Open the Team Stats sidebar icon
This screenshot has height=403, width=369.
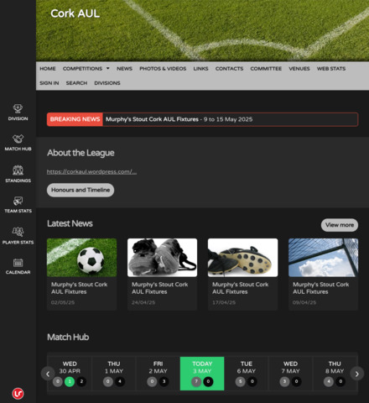18,201
